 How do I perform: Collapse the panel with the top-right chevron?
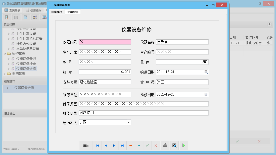[x=269, y=24]
